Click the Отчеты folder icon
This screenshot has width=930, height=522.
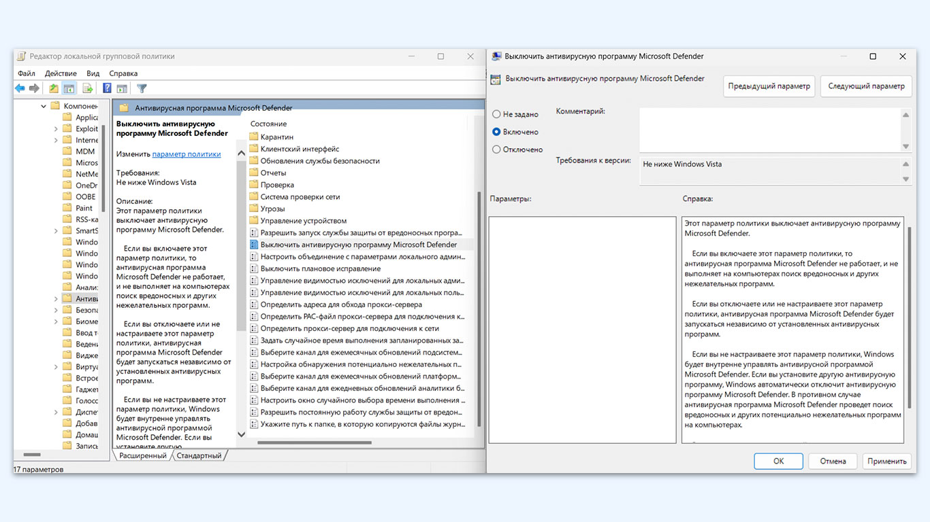254,173
